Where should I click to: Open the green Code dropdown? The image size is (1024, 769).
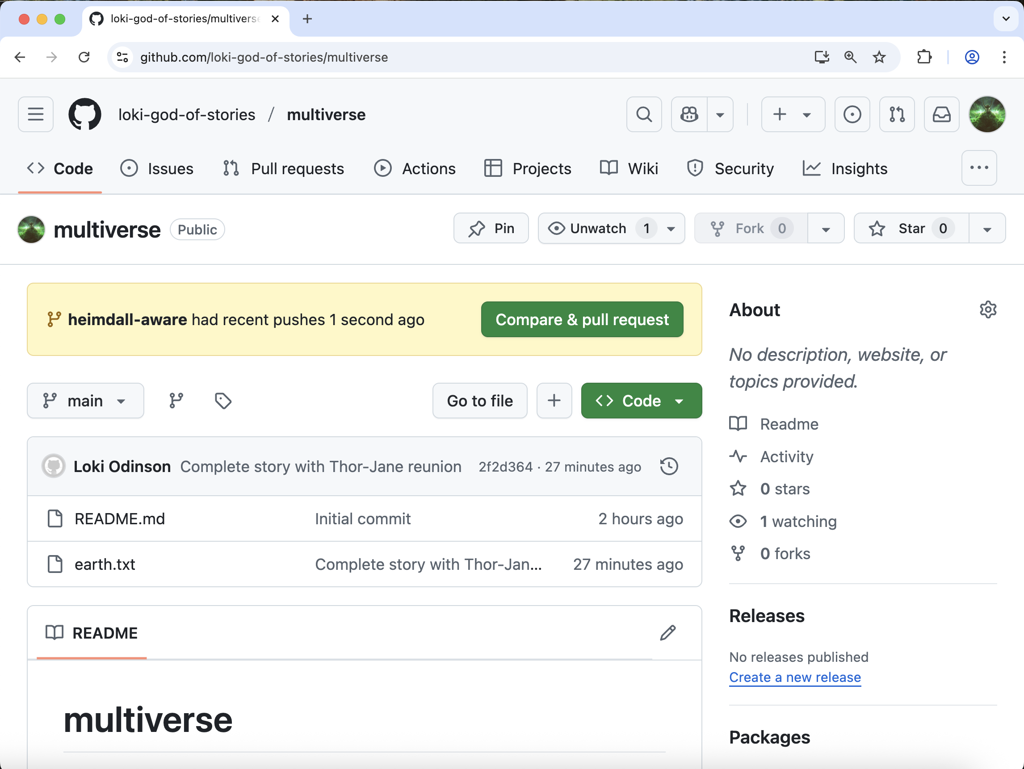(x=641, y=401)
